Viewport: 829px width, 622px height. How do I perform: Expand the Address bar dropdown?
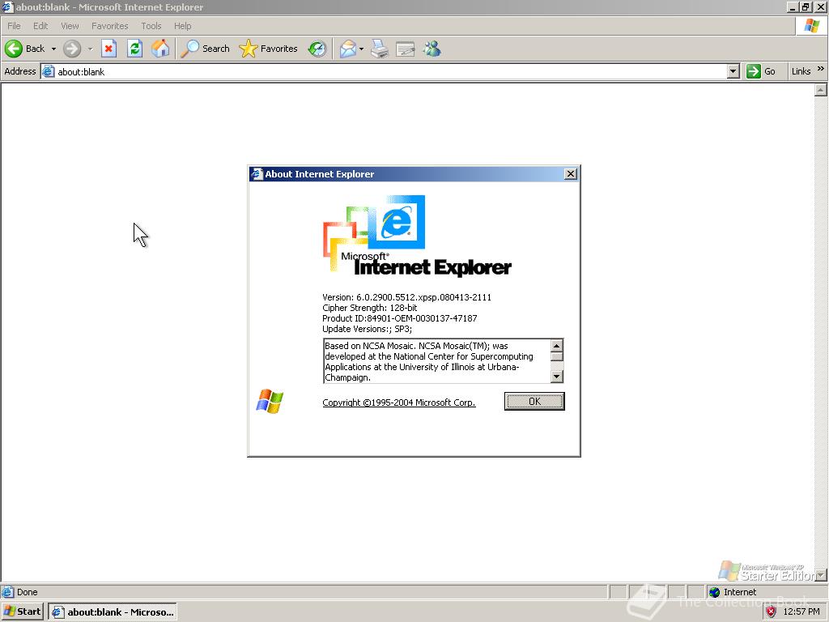pos(733,71)
